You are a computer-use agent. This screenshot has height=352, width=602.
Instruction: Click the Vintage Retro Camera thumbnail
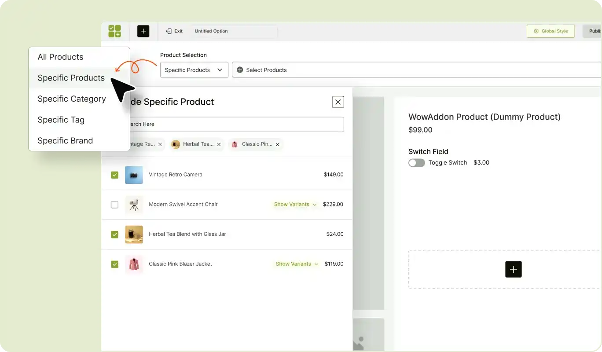(x=134, y=175)
